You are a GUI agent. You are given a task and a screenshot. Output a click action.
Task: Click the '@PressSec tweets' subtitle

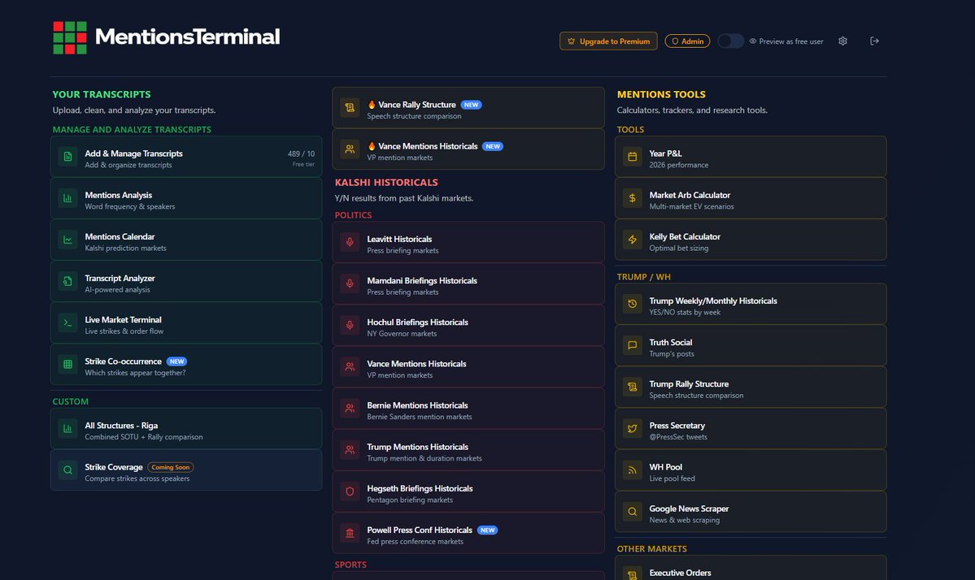coord(678,437)
